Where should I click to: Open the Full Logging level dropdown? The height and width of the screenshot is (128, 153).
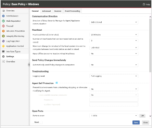[114, 76]
